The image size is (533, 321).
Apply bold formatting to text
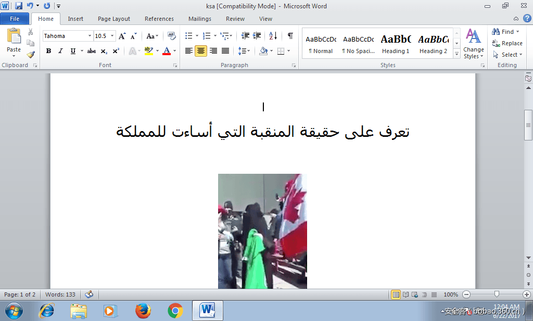[x=48, y=50]
